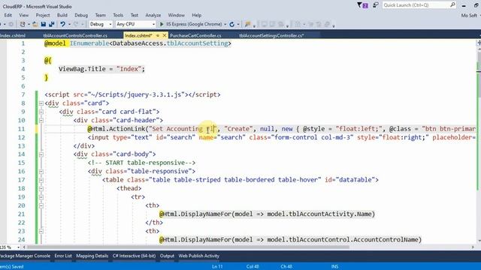This screenshot has width=481, height=270.
Task: Switch to the PurchaseCartController.cs tab
Action: 195,35
